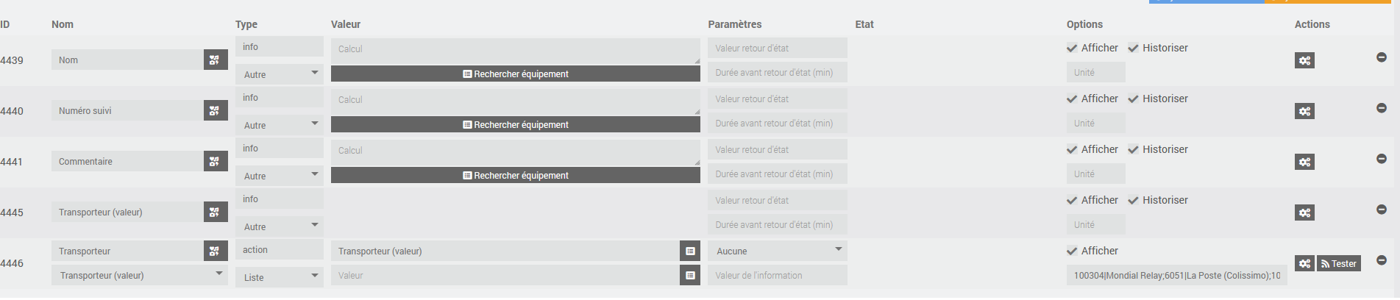This screenshot has width=1400, height=300.
Task: Click icon picker button next to Numéro suivi
Action: tap(215, 111)
